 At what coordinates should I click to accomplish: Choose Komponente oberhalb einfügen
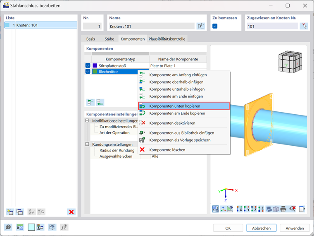(184, 82)
